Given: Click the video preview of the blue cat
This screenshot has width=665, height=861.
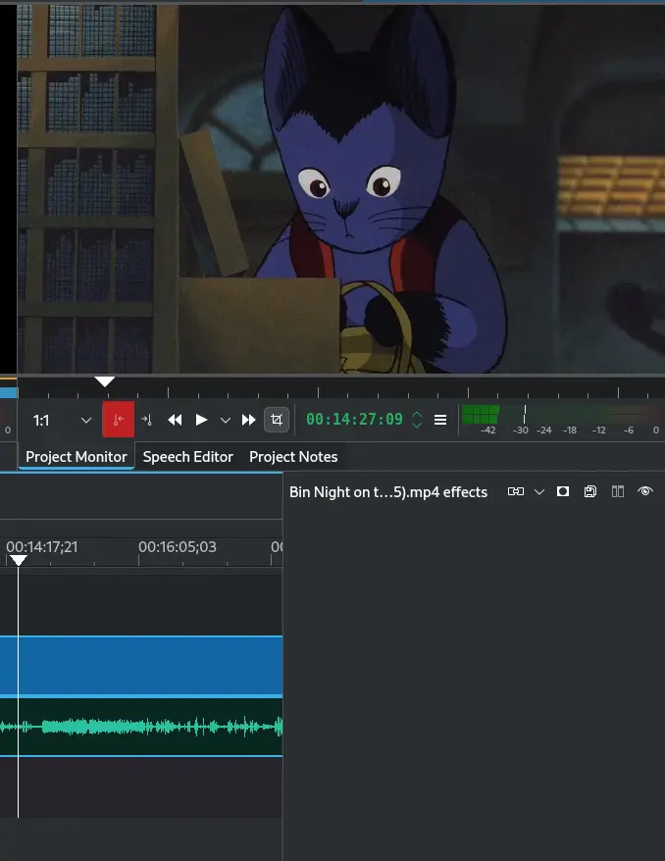Looking at the screenshot, I should [x=340, y=189].
